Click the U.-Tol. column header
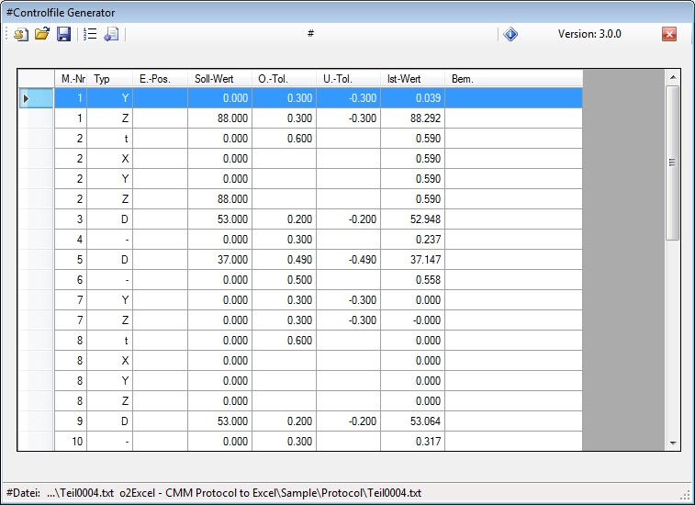Image resolution: width=695 pixels, height=505 pixels. click(x=348, y=78)
